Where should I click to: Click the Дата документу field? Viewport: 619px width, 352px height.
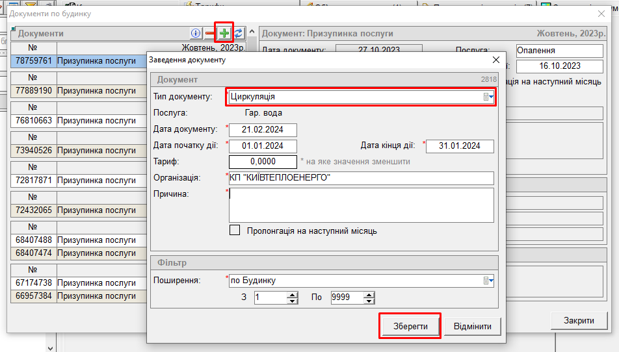[263, 130]
